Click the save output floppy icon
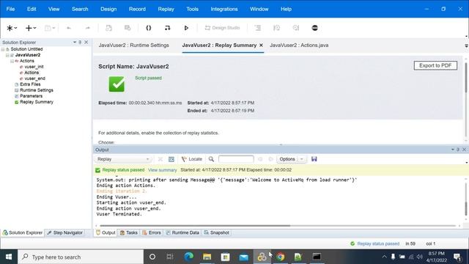This screenshot has width=469, height=264. click(314, 159)
